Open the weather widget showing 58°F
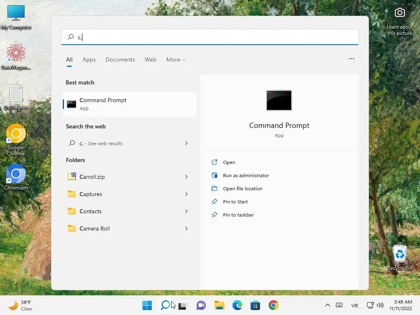The width and height of the screenshot is (420, 315). 21,305
